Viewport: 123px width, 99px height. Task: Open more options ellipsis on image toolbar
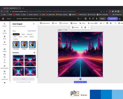click(89, 27)
